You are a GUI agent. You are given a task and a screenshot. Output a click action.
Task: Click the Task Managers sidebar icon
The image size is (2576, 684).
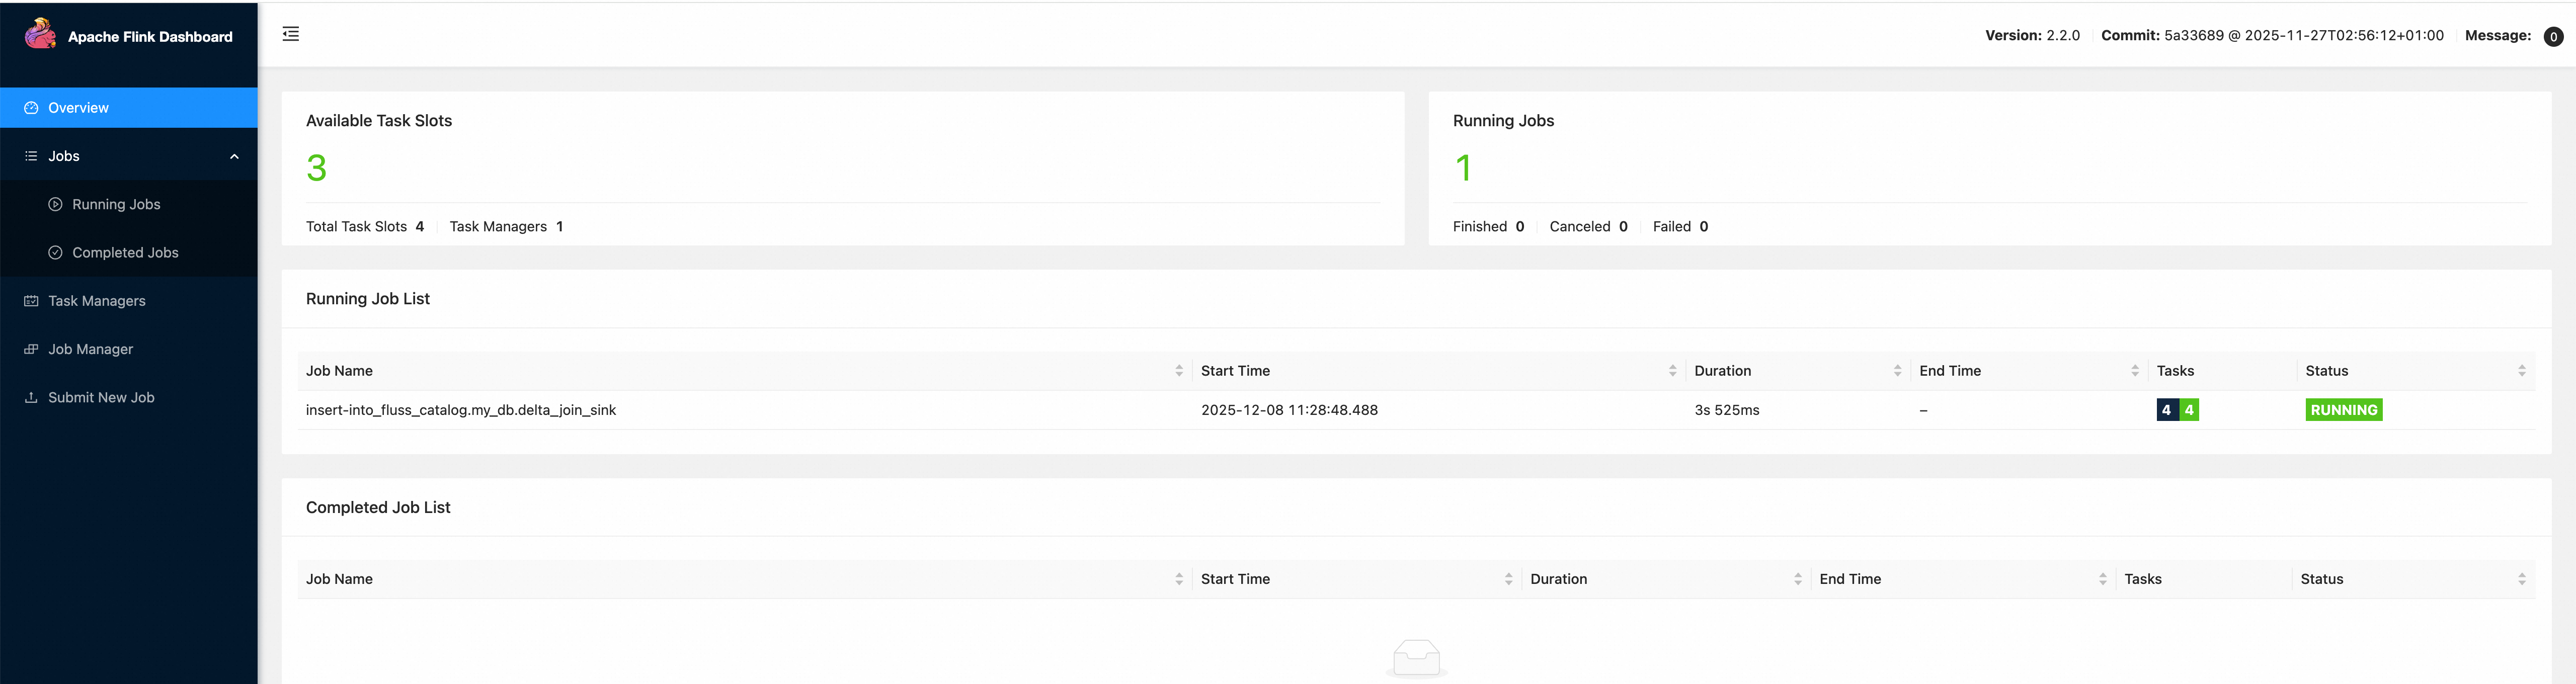[x=31, y=301]
